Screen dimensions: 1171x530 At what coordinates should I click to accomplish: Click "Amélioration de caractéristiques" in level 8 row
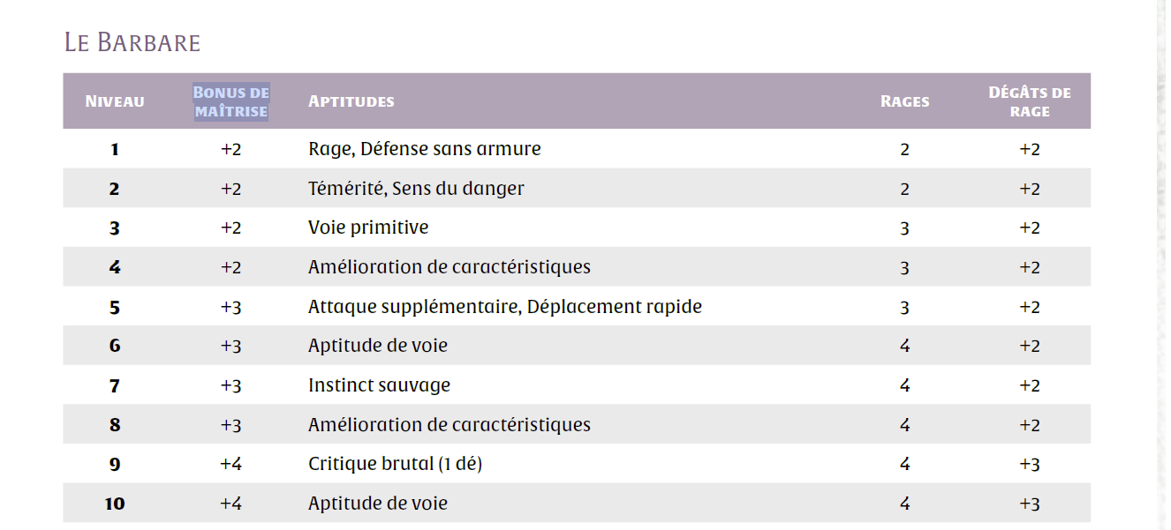pyautogui.click(x=449, y=425)
